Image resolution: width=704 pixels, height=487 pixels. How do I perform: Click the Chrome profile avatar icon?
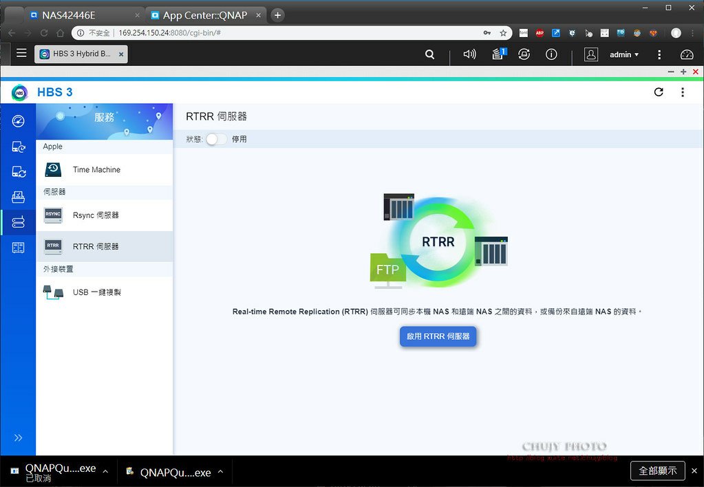coord(676,33)
